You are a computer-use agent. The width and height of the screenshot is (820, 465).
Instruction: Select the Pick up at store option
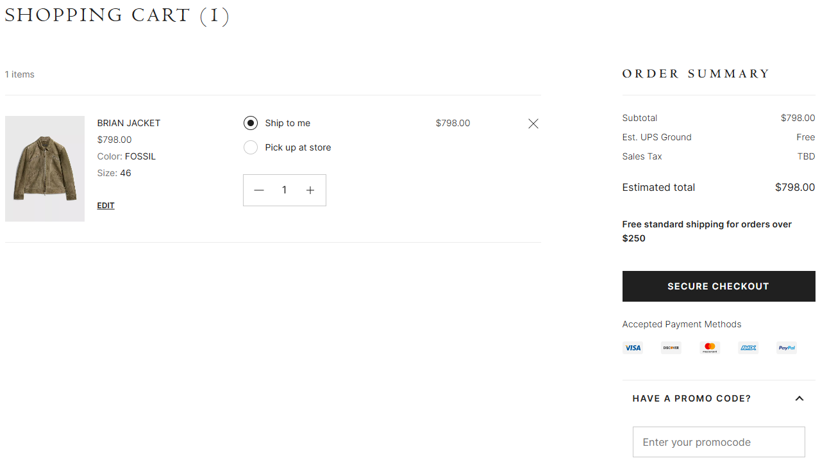(251, 147)
